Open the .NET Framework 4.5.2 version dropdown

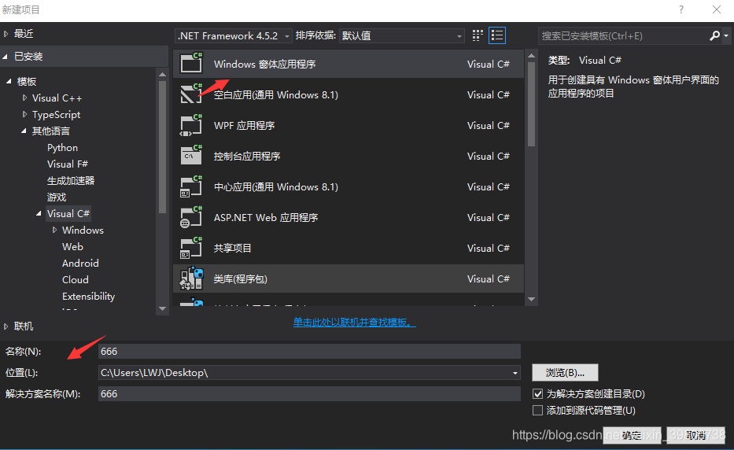234,35
